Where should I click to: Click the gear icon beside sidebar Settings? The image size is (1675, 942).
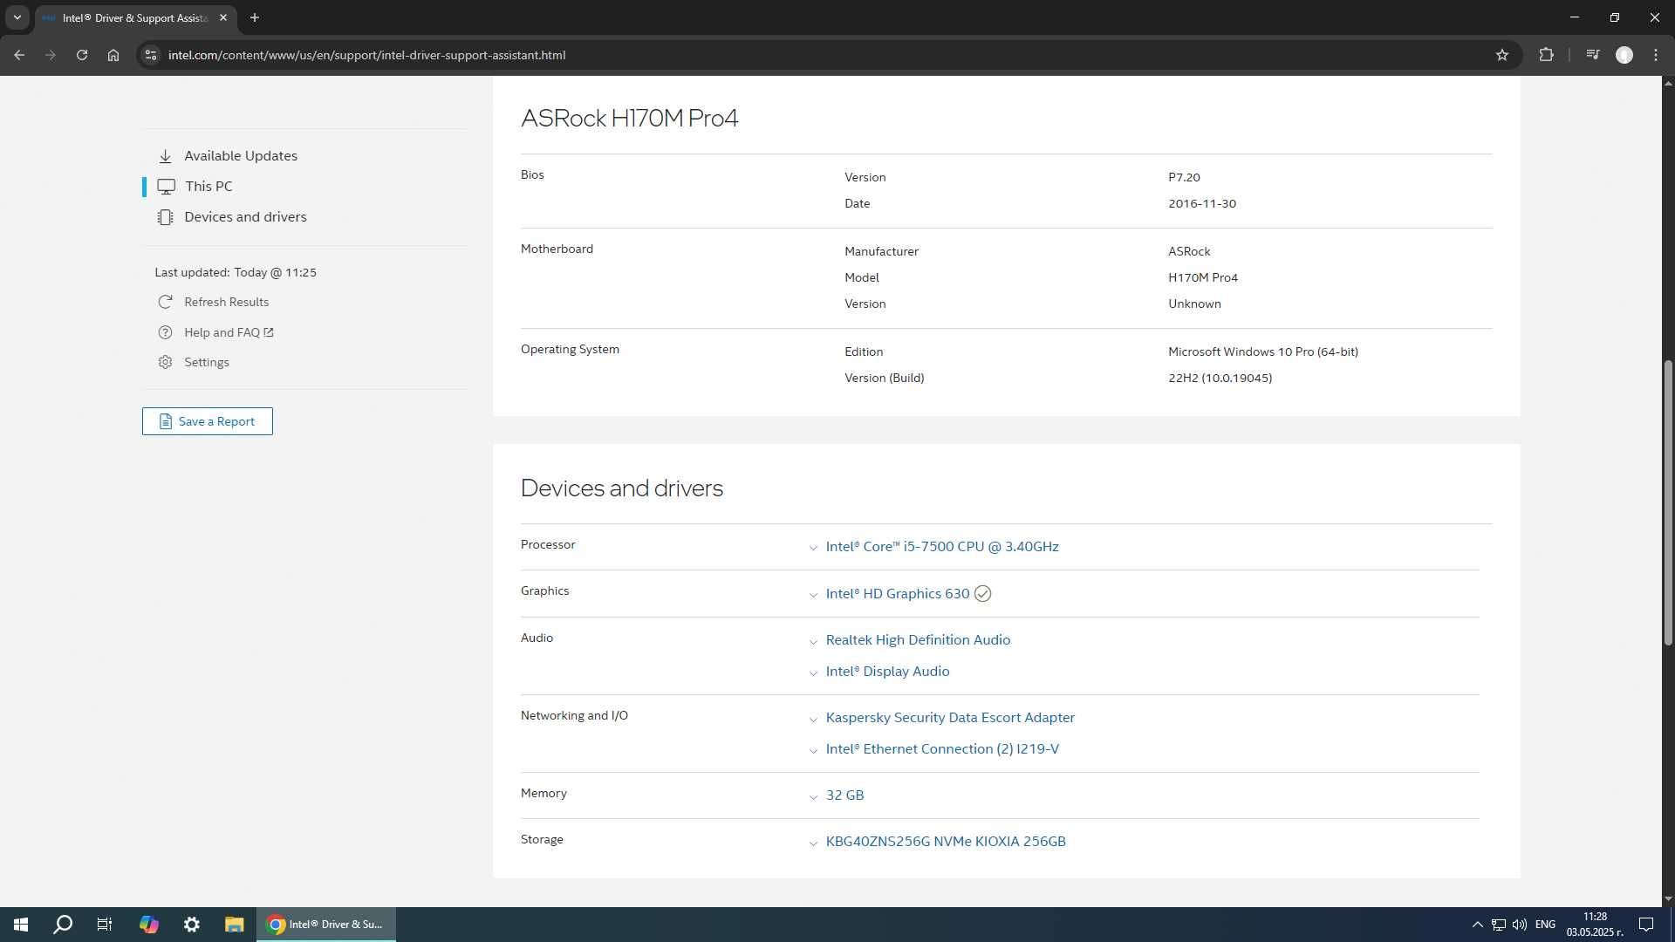tap(165, 362)
